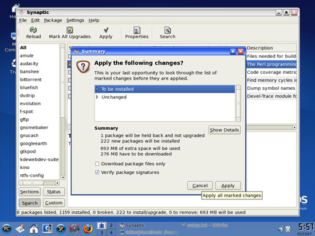Select kino in the filter list

[39, 167]
